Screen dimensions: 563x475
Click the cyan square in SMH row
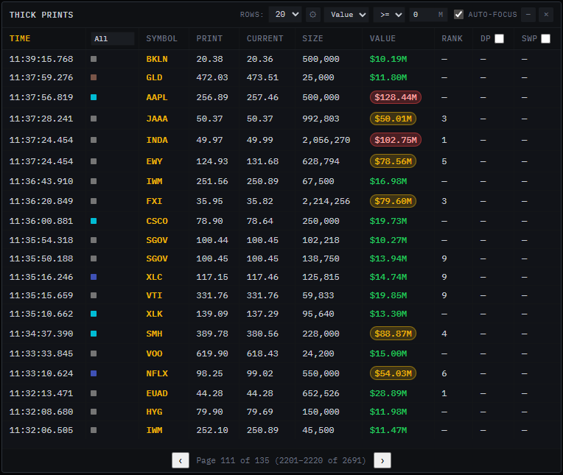tap(94, 334)
